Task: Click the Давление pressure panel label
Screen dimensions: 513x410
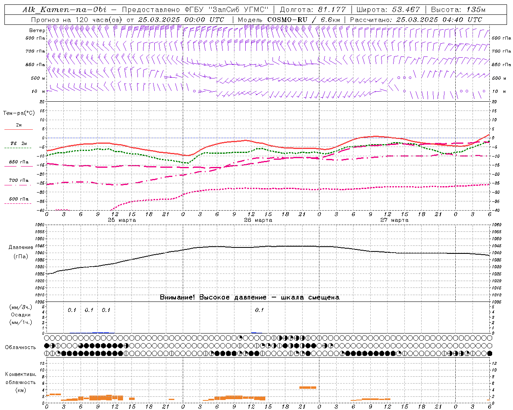Action: (20, 247)
